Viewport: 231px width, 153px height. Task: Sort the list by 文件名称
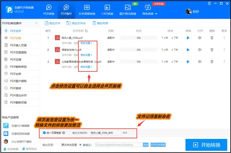coord(86,31)
